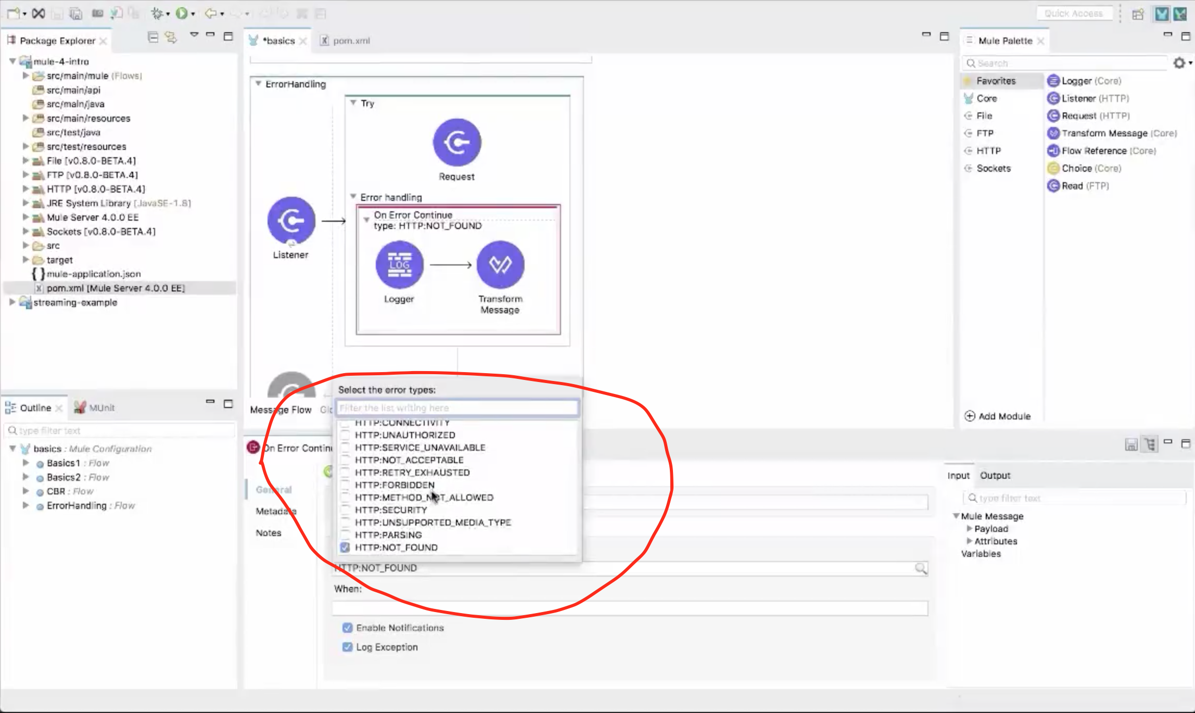The width and height of the screenshot is (1195, 713).
Task: Select the HTTP category in Mule Palette
Action: 988,150
